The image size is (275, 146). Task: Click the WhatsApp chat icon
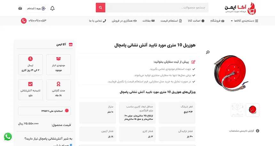8,137
